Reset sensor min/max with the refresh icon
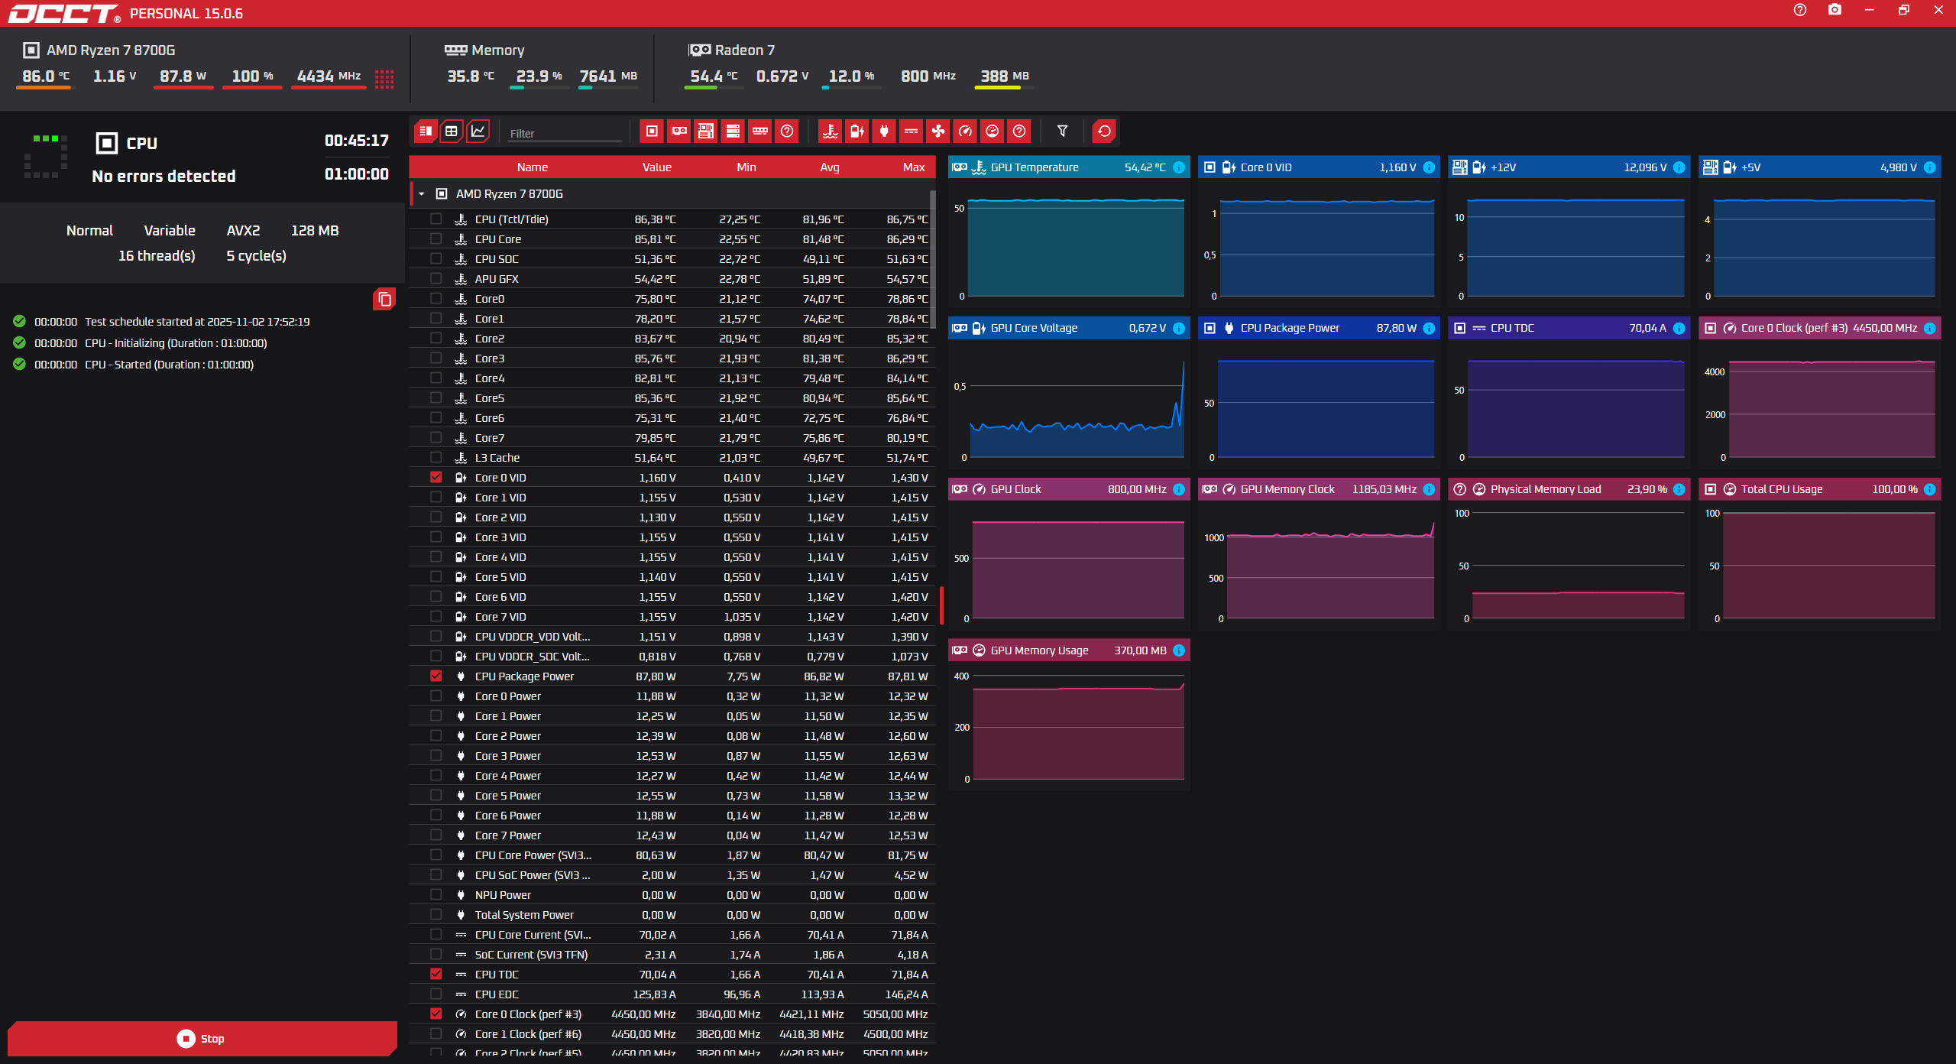 click(1104, 131)
